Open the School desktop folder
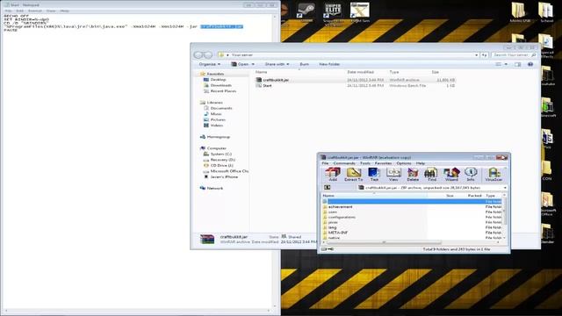This screenshot has width=562, height=316. [546, 13]
